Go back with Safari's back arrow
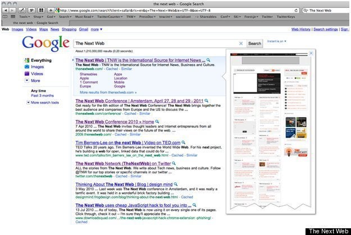 (6, 10)
